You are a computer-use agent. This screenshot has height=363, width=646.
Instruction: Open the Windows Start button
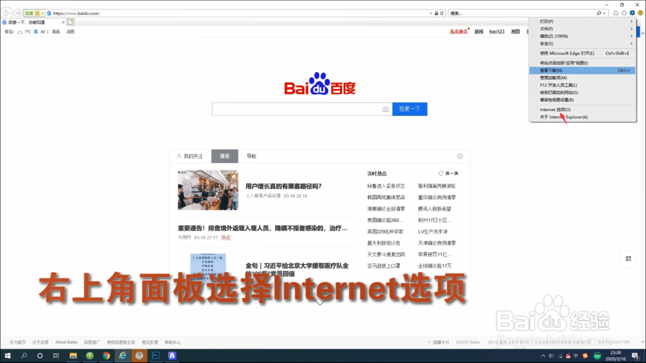[7, 356]
